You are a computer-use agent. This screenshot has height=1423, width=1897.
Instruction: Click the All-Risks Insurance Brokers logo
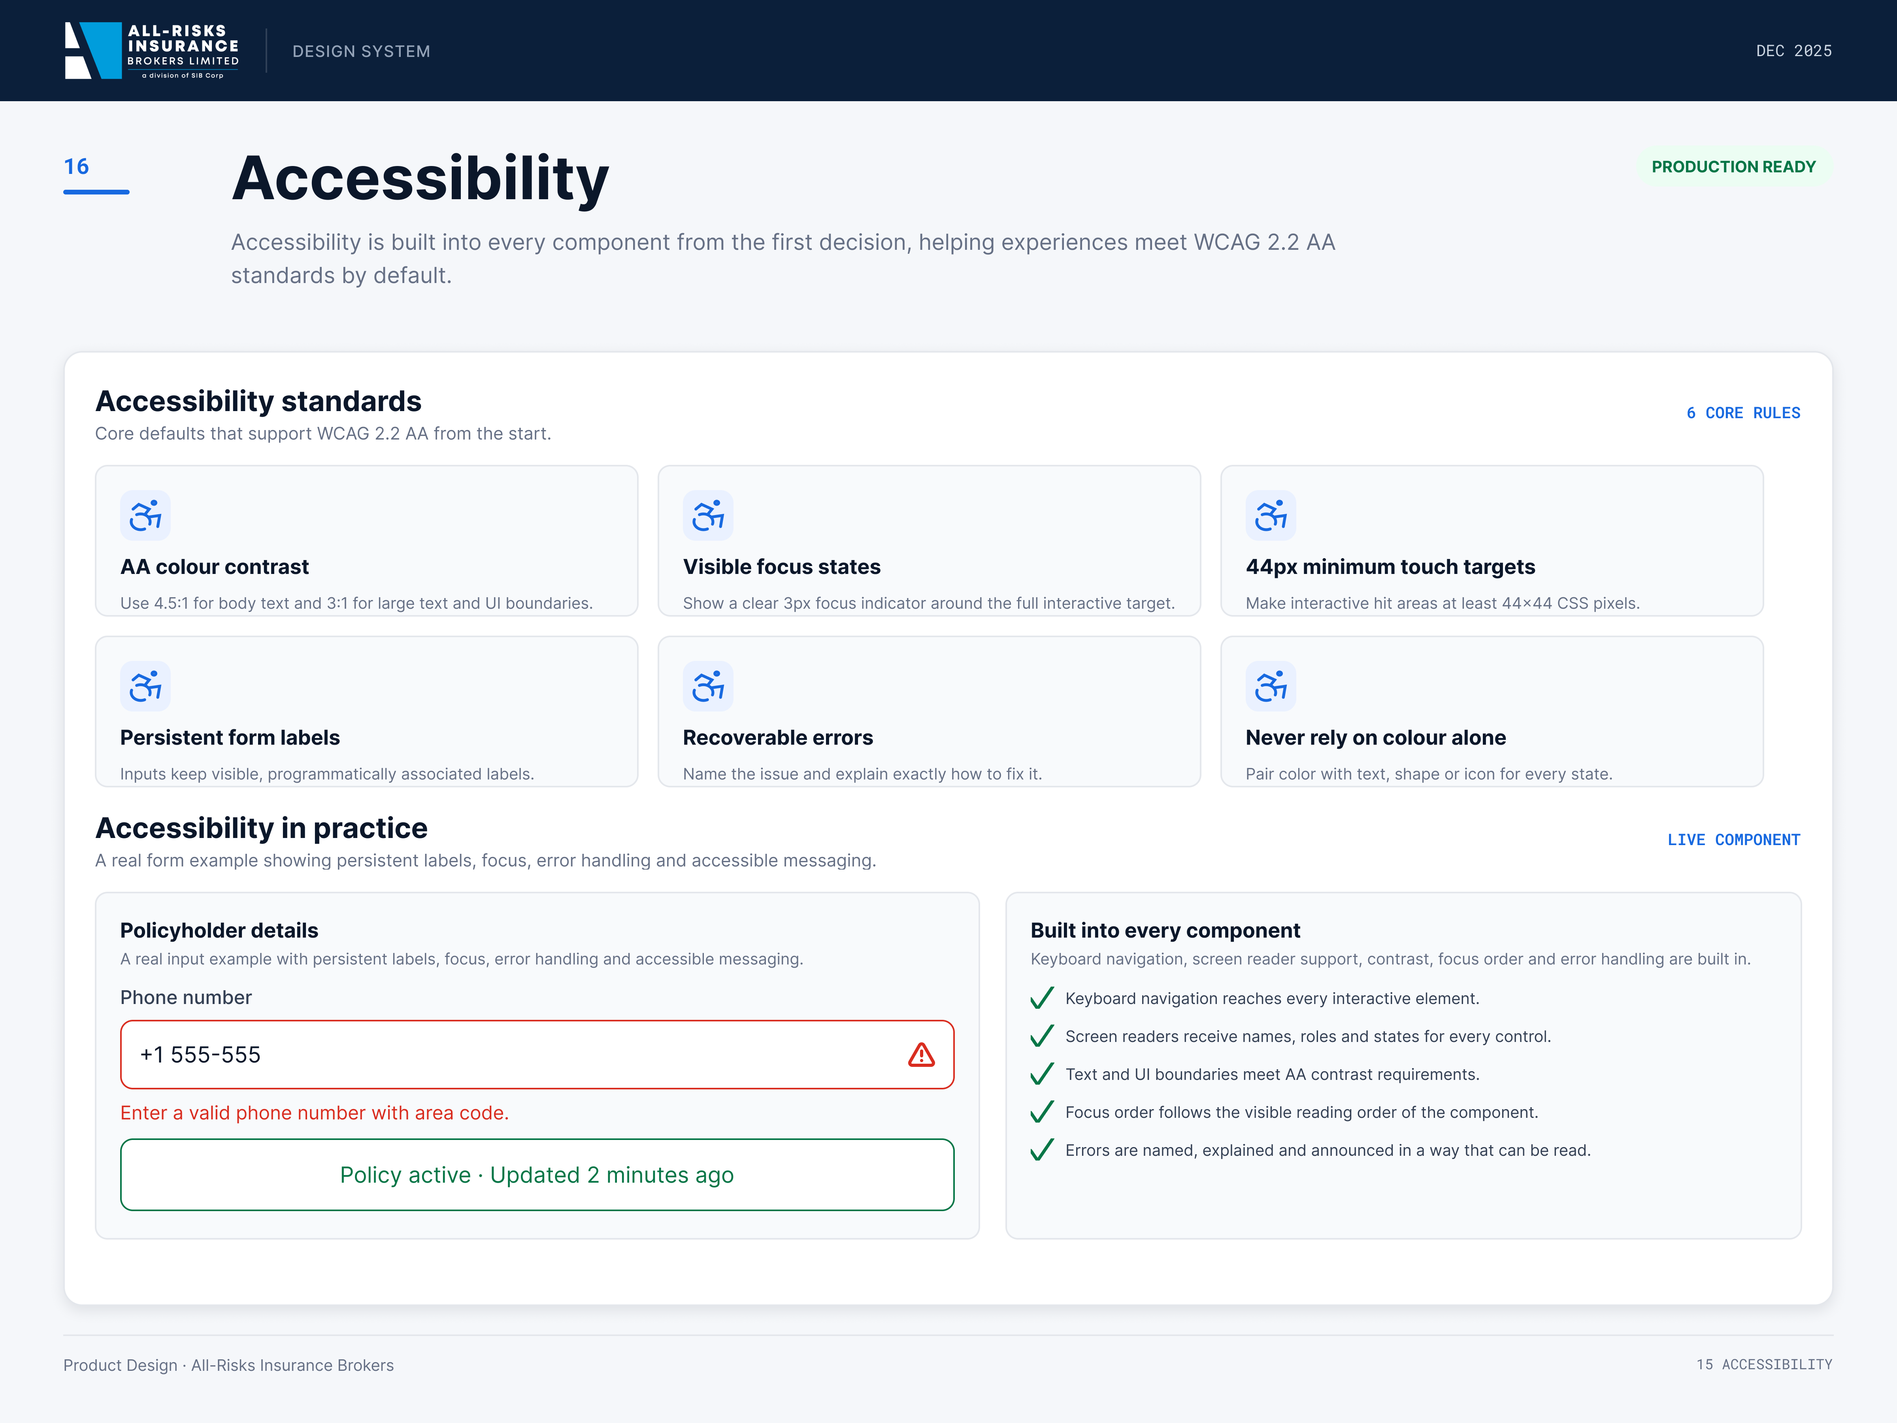[x=152, y=51]
